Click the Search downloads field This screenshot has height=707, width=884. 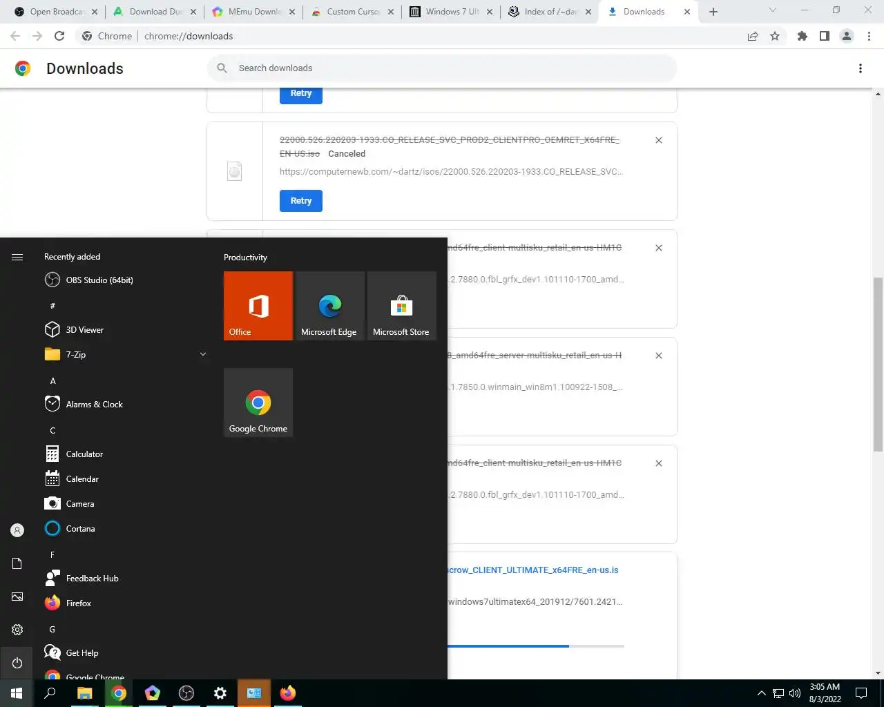(442, 68)
